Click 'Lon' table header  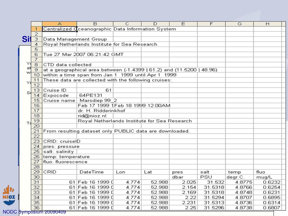coord(120,172)
